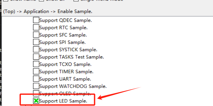Select the 'Support RTC Sample.' label text
Viewport: 213px width, 106px height.
click(63, 28)
